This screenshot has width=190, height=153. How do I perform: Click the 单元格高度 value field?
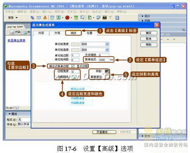point(75,50)
